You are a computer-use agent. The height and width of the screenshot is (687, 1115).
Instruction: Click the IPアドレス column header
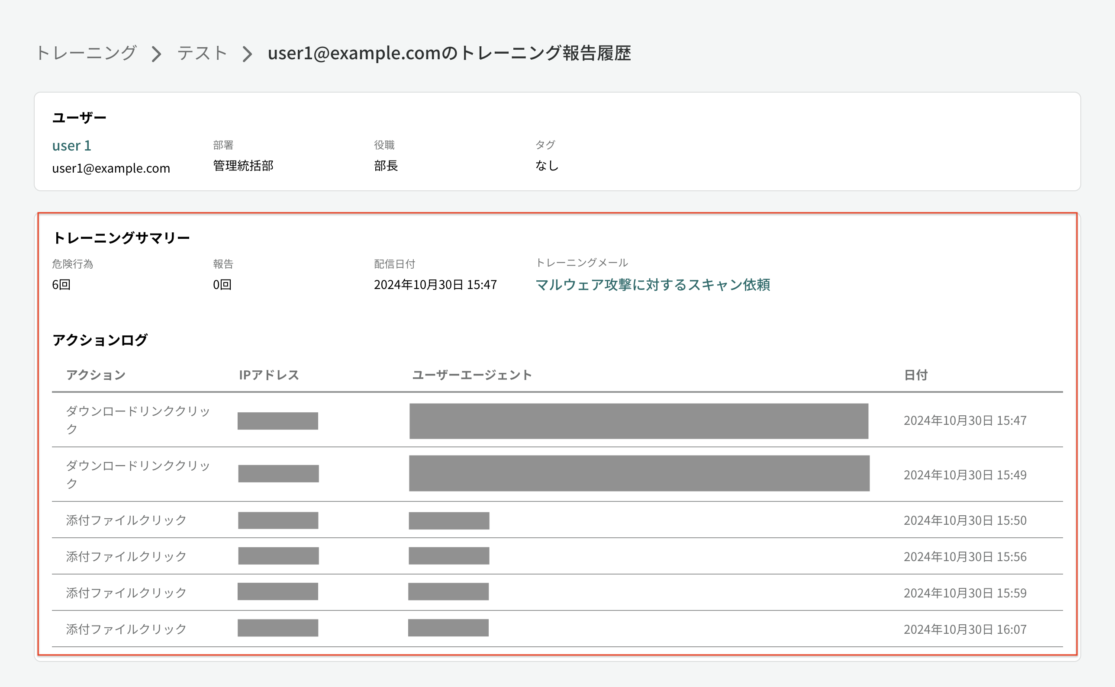coord(269,375)
